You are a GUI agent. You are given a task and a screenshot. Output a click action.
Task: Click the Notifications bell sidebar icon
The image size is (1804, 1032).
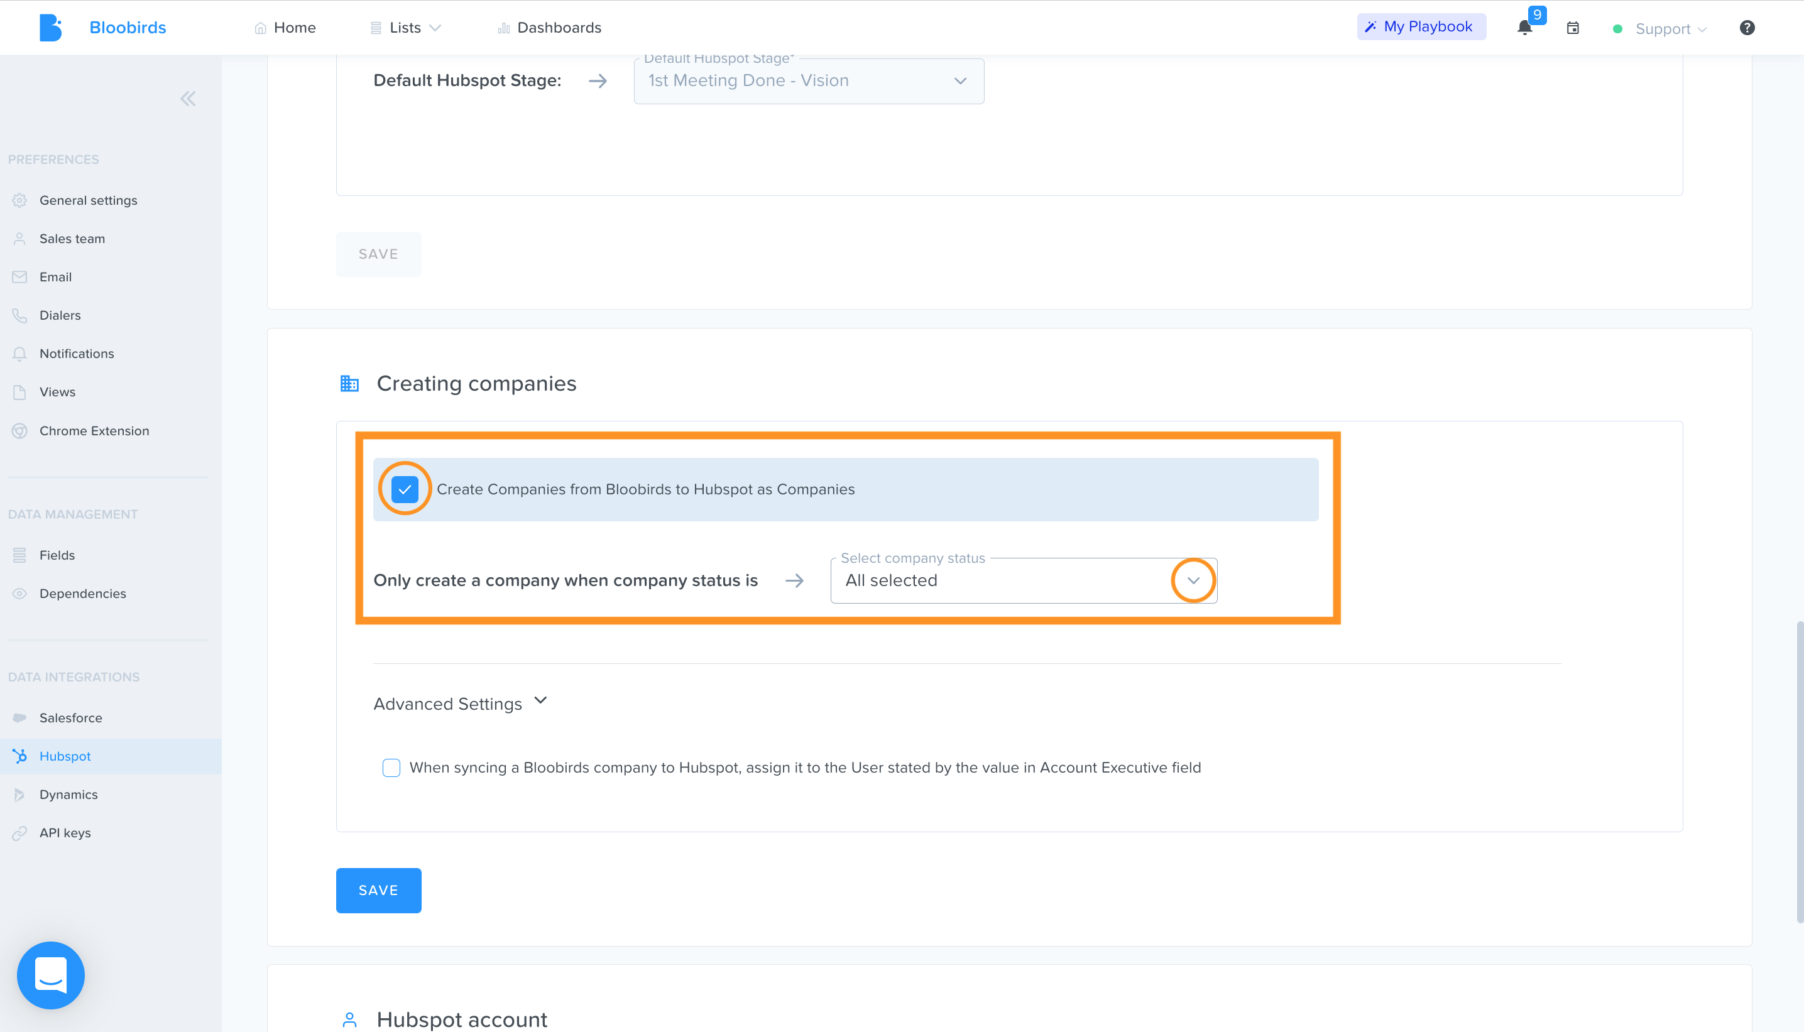[20, 354]
